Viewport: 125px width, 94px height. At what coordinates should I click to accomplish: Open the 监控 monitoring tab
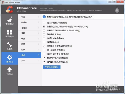pyautogui.click(x=29, y=44)
